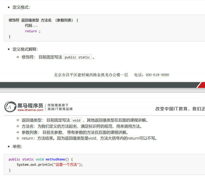Click the 'return: 方法结束' explanation line

(x=89, y=138)
